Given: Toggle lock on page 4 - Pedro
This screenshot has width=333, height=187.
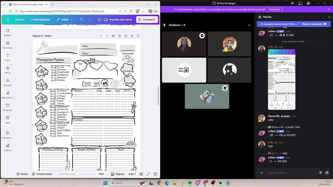Looking at the screenshot, I should [x=119, y=36].
